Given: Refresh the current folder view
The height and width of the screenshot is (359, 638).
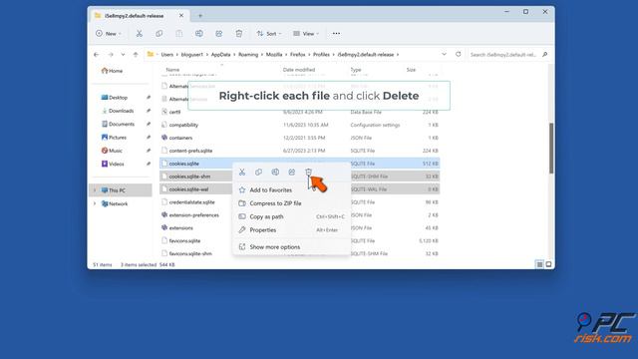Looking at the screenshot, I should point(459,54).
